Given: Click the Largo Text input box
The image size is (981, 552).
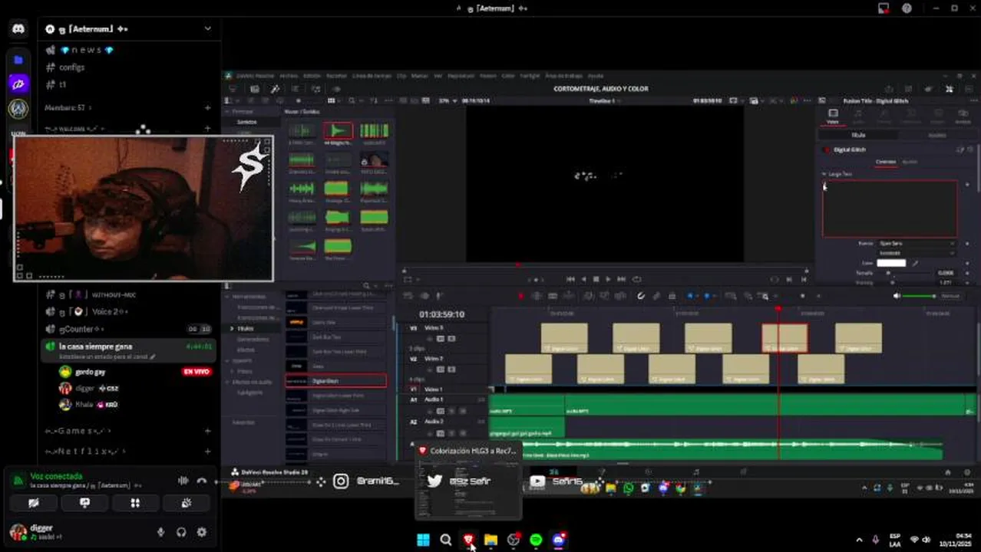Looking at the screenshot, I should (890, 209).
